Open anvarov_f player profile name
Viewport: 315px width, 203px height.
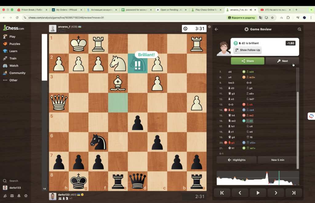coord(64,27)
